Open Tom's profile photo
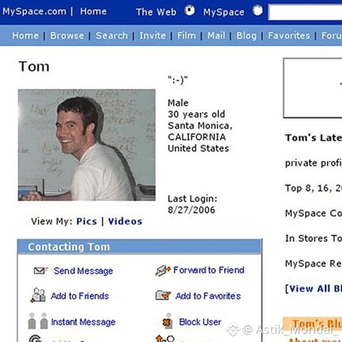The image size is (342, 342). coord(87,145)
